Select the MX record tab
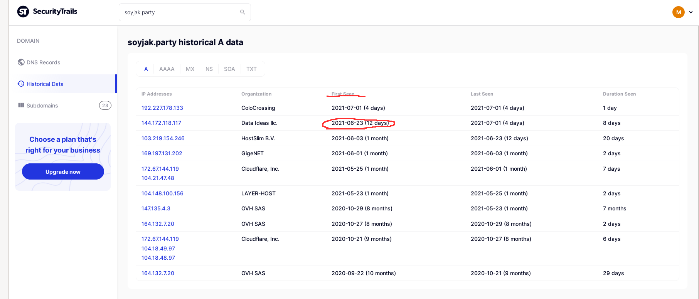 pyautogui.click(x=190, y=69)
